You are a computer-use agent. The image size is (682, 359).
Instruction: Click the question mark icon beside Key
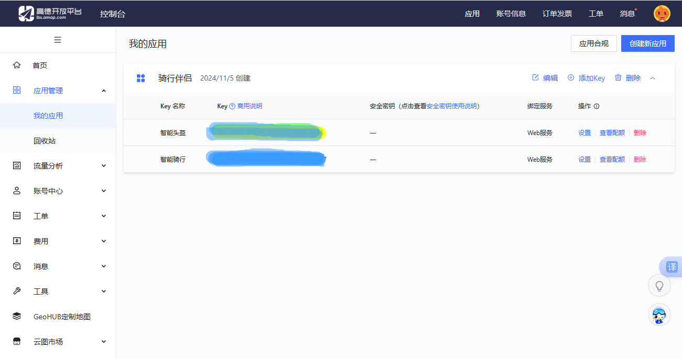tap(232, 106)
